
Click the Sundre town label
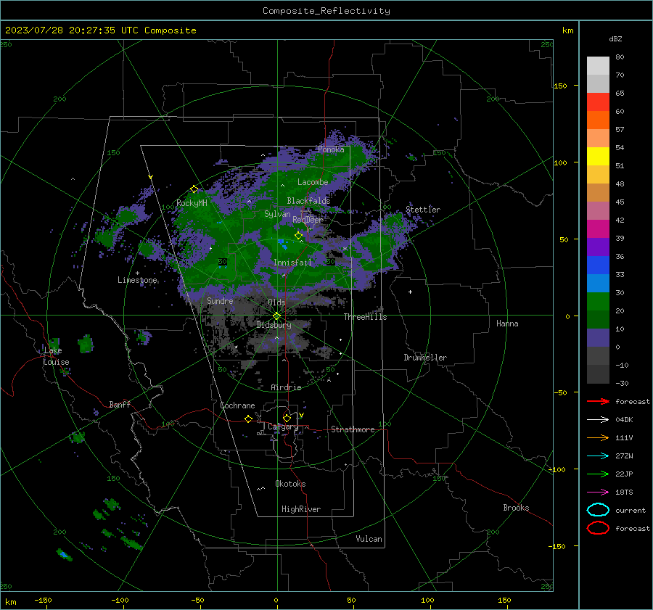pyautogui.click(x=220, y=300)
